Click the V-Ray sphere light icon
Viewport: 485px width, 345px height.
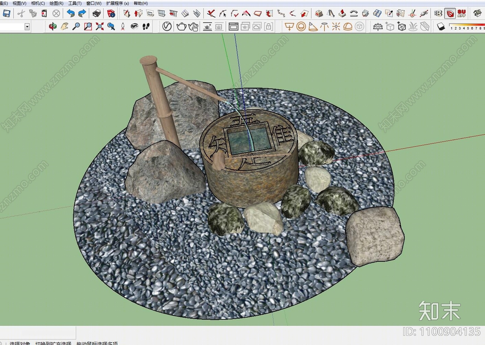click(301, 26)
